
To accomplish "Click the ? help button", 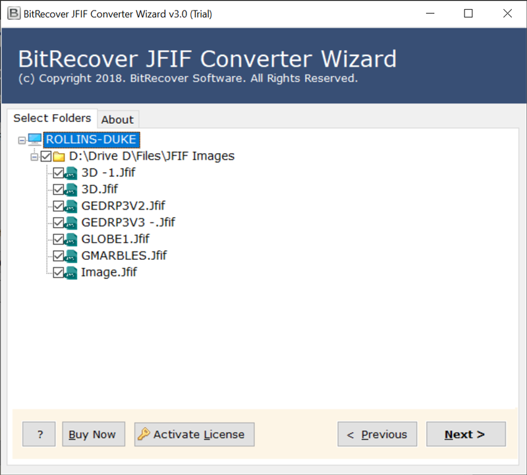I will (x=39, y=434).
